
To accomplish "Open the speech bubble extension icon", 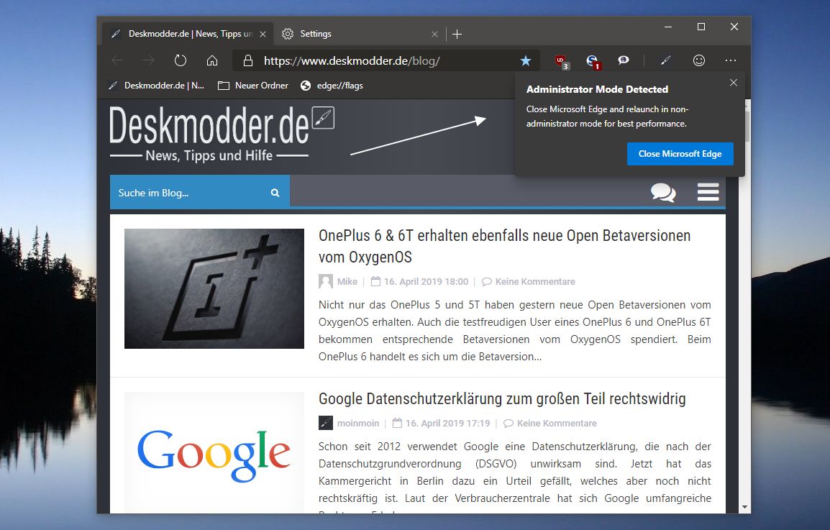I will coord(624,60).
